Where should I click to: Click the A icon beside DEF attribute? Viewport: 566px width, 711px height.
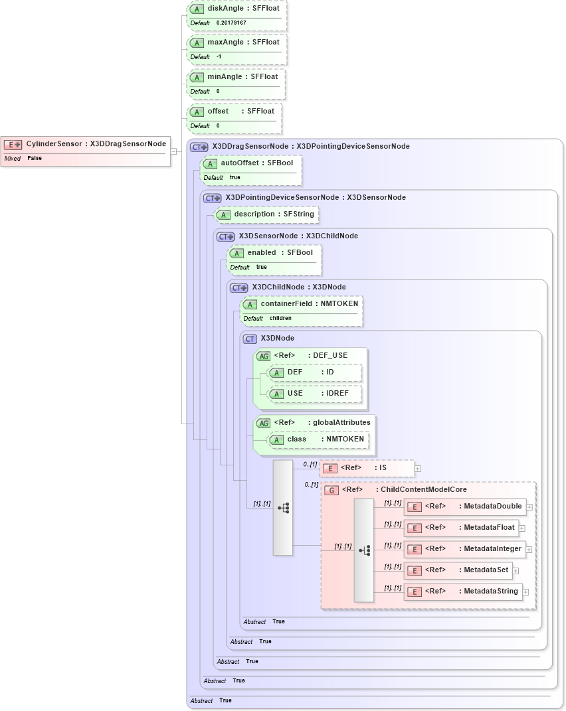pyautogui.click(x=276, y=373)
